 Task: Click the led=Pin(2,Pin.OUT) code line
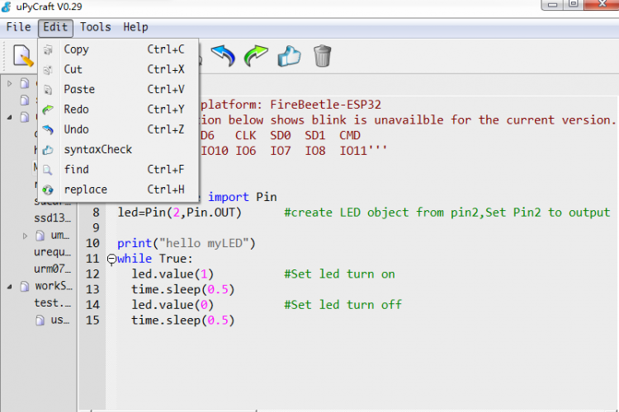pos(180,213)
